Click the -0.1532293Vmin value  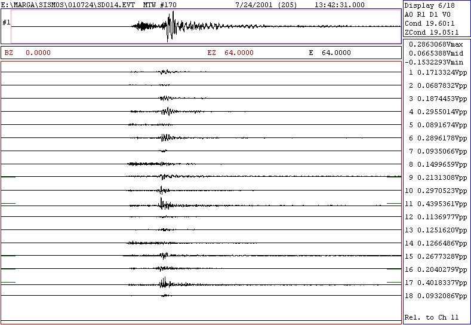[x=434, y=62]
